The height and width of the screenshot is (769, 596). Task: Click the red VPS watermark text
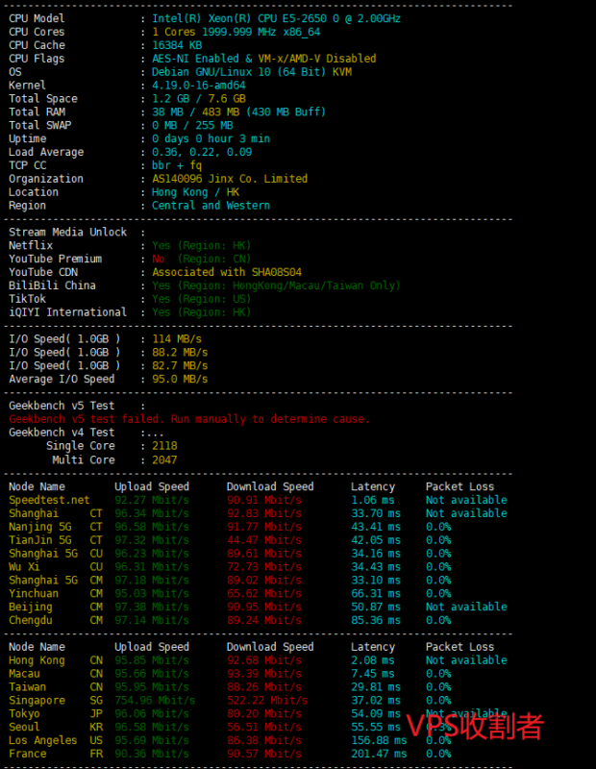[474, 727]
